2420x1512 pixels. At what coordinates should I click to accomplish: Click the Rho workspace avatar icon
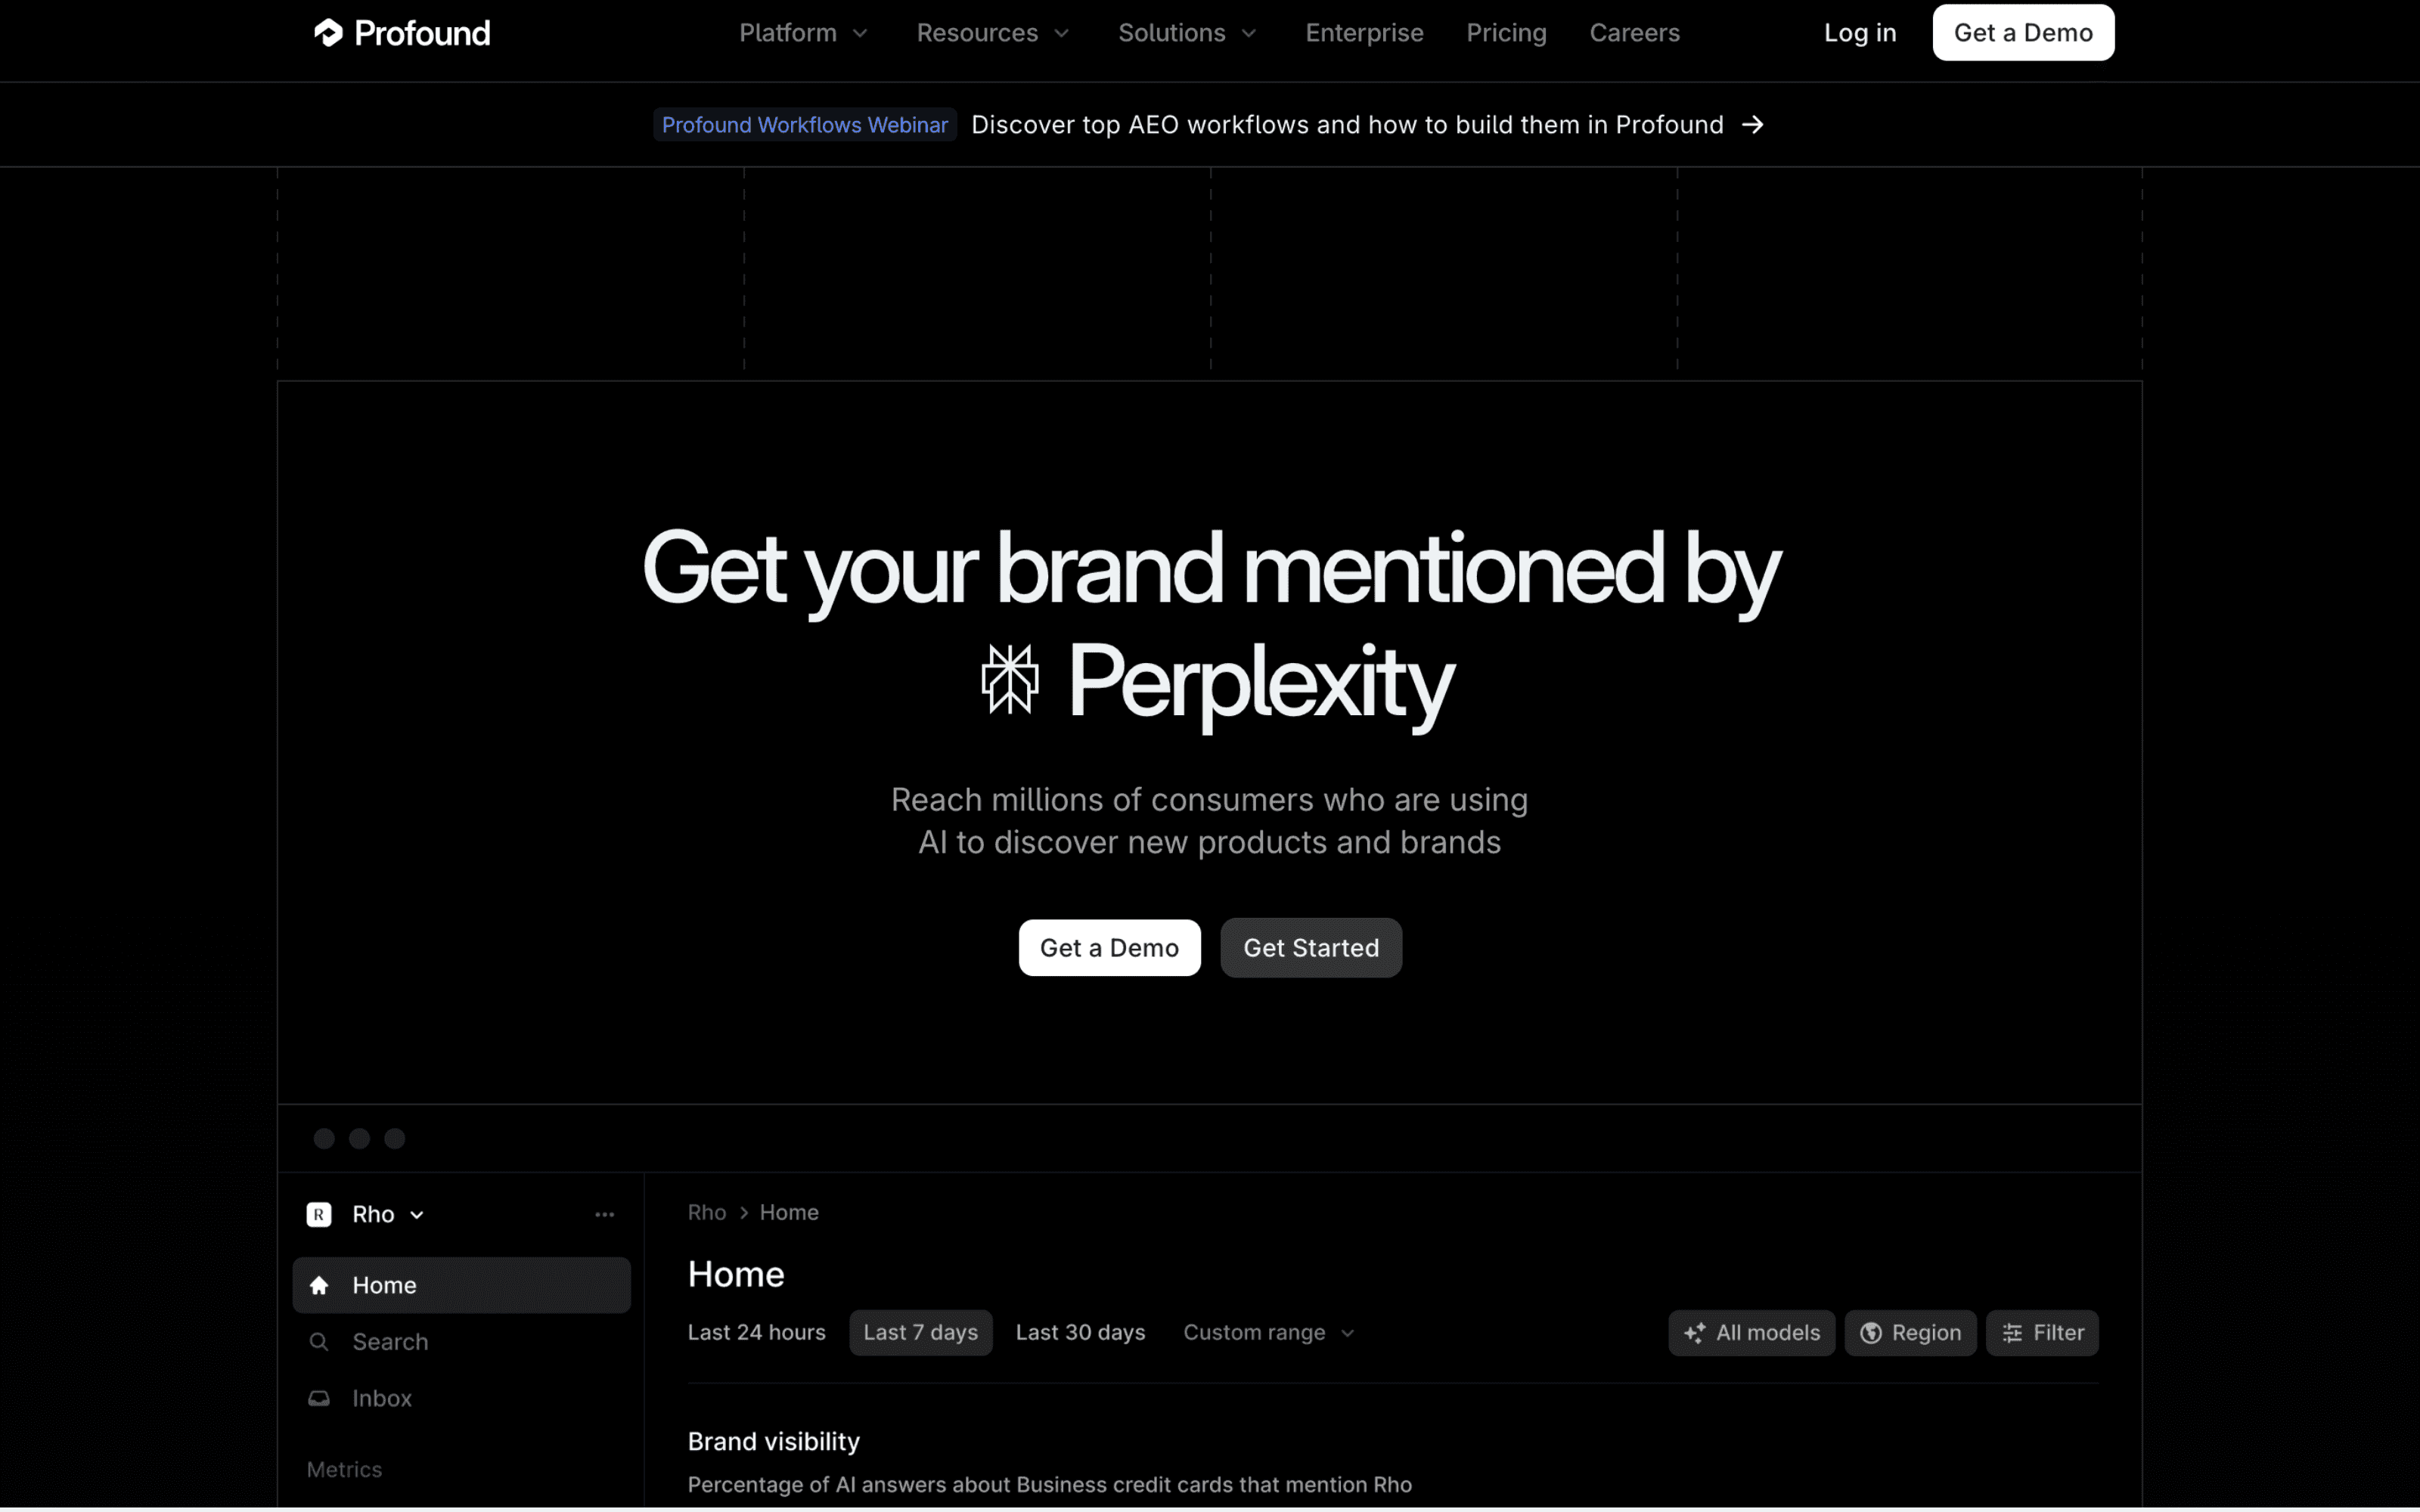[318, 1213]
